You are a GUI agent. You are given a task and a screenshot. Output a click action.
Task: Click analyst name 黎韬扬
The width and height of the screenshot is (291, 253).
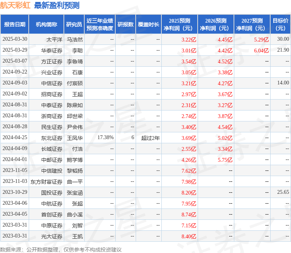tap(75, 171)
